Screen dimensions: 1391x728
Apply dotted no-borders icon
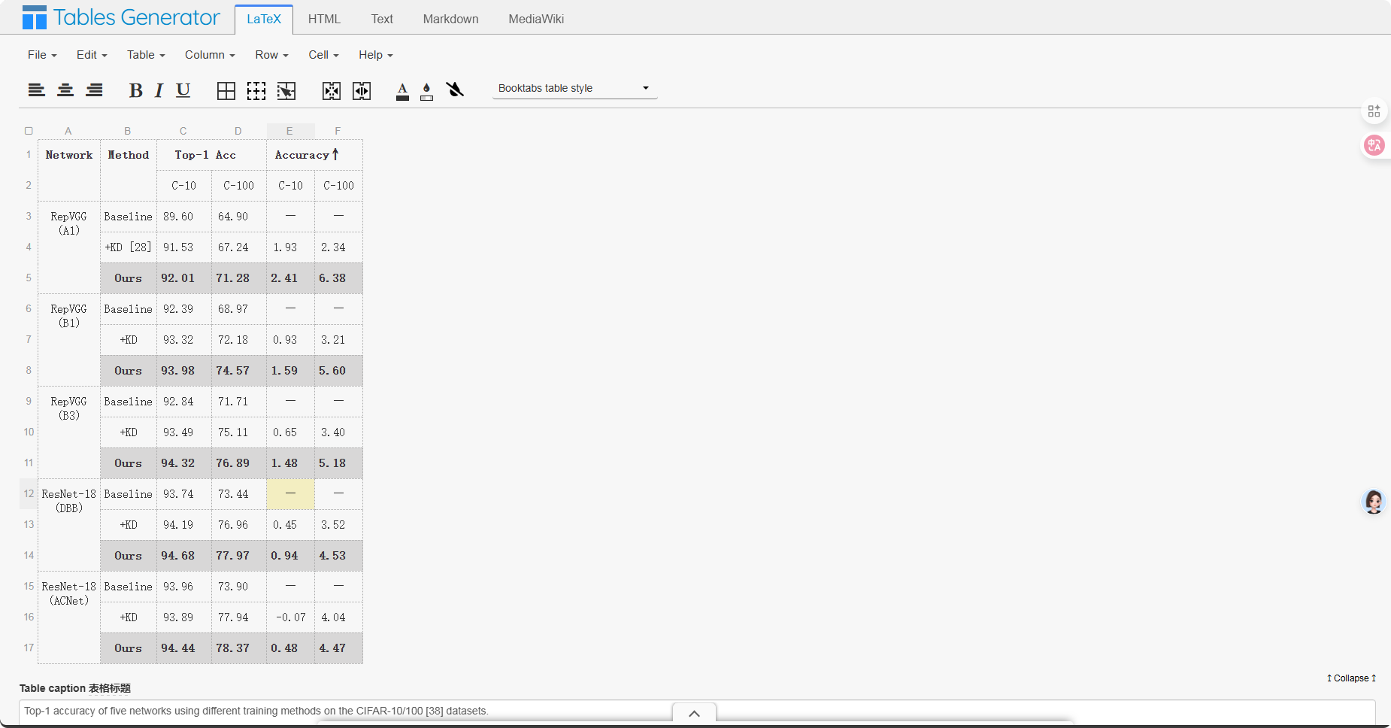(x=256, y=91)
